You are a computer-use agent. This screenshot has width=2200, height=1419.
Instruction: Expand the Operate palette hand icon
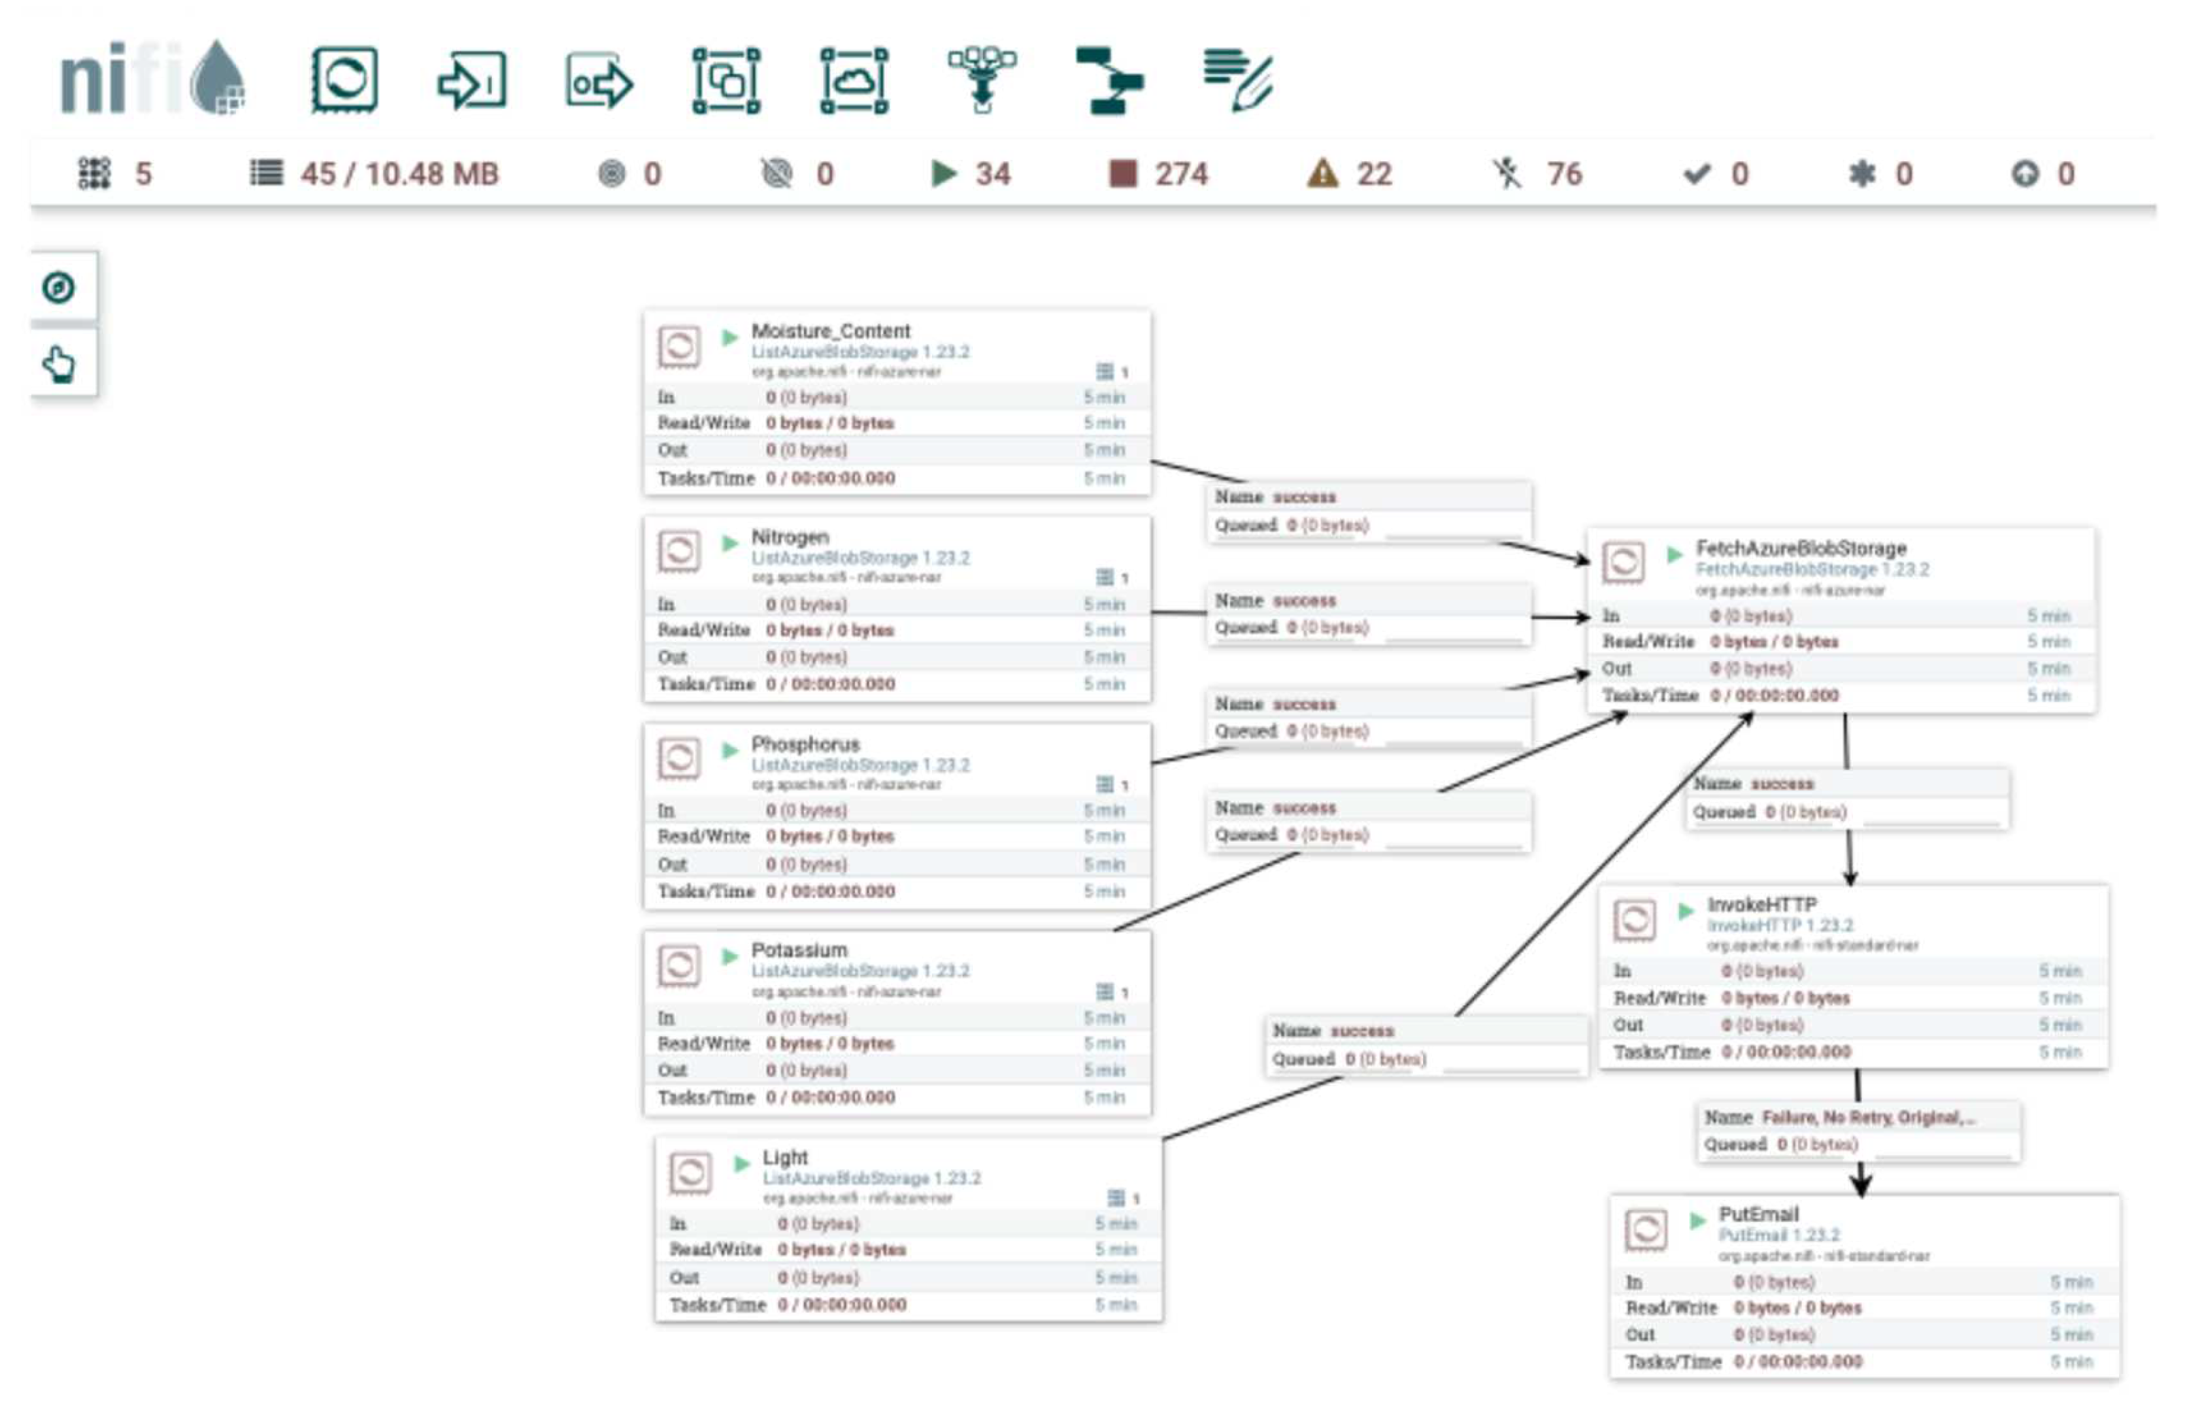(x=59, y=364)
